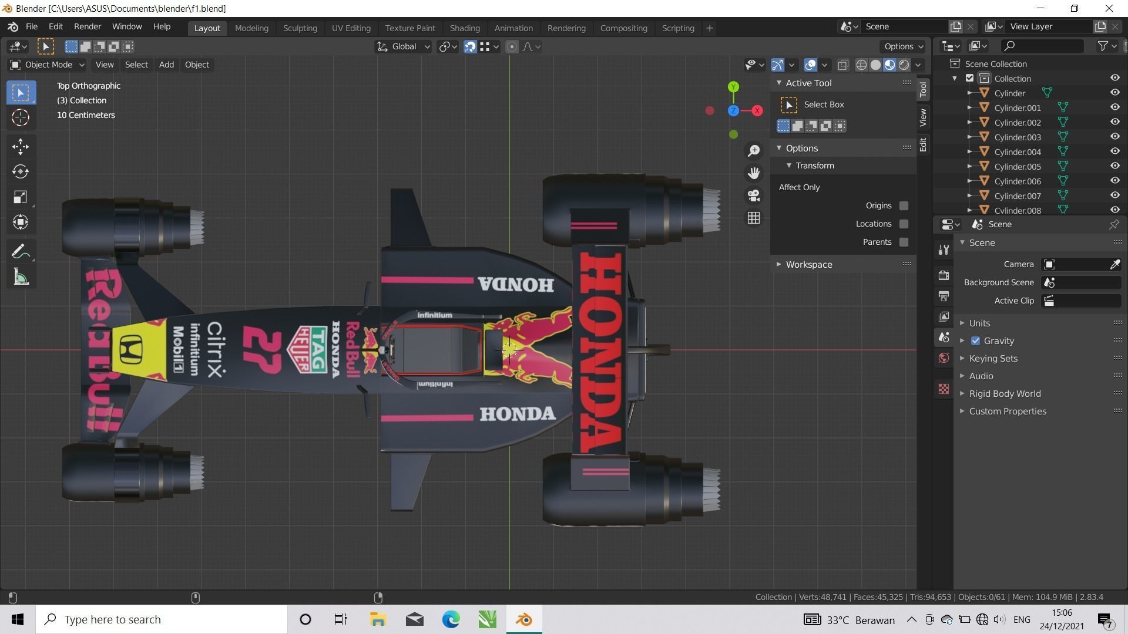Open Microsoft Edge from taskbar
Screen dimensions: 1128x634
451,619
